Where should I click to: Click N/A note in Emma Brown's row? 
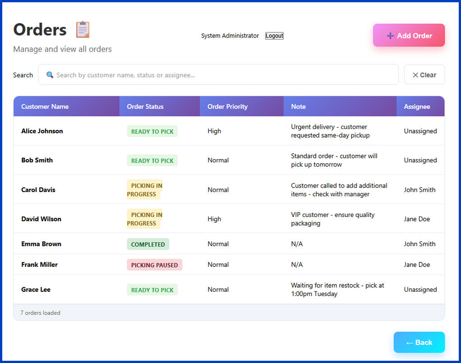pyautogui.click(x=297, y=244)
